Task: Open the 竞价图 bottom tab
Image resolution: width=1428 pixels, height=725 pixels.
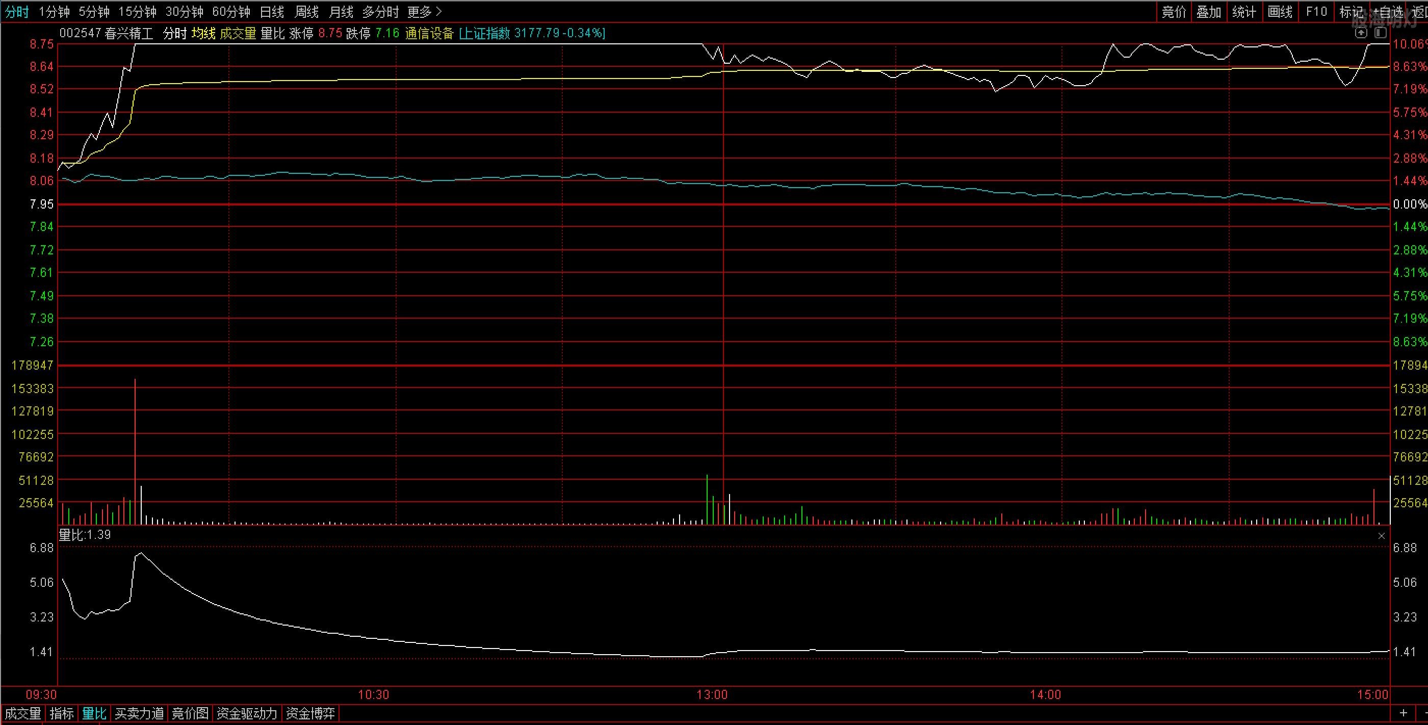Action: (190, 713)
